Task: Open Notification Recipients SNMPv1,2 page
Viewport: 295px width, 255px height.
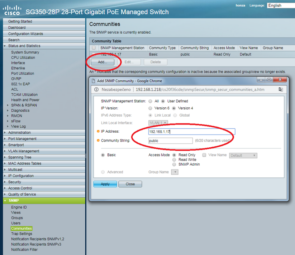Action: tap(38, 239)
